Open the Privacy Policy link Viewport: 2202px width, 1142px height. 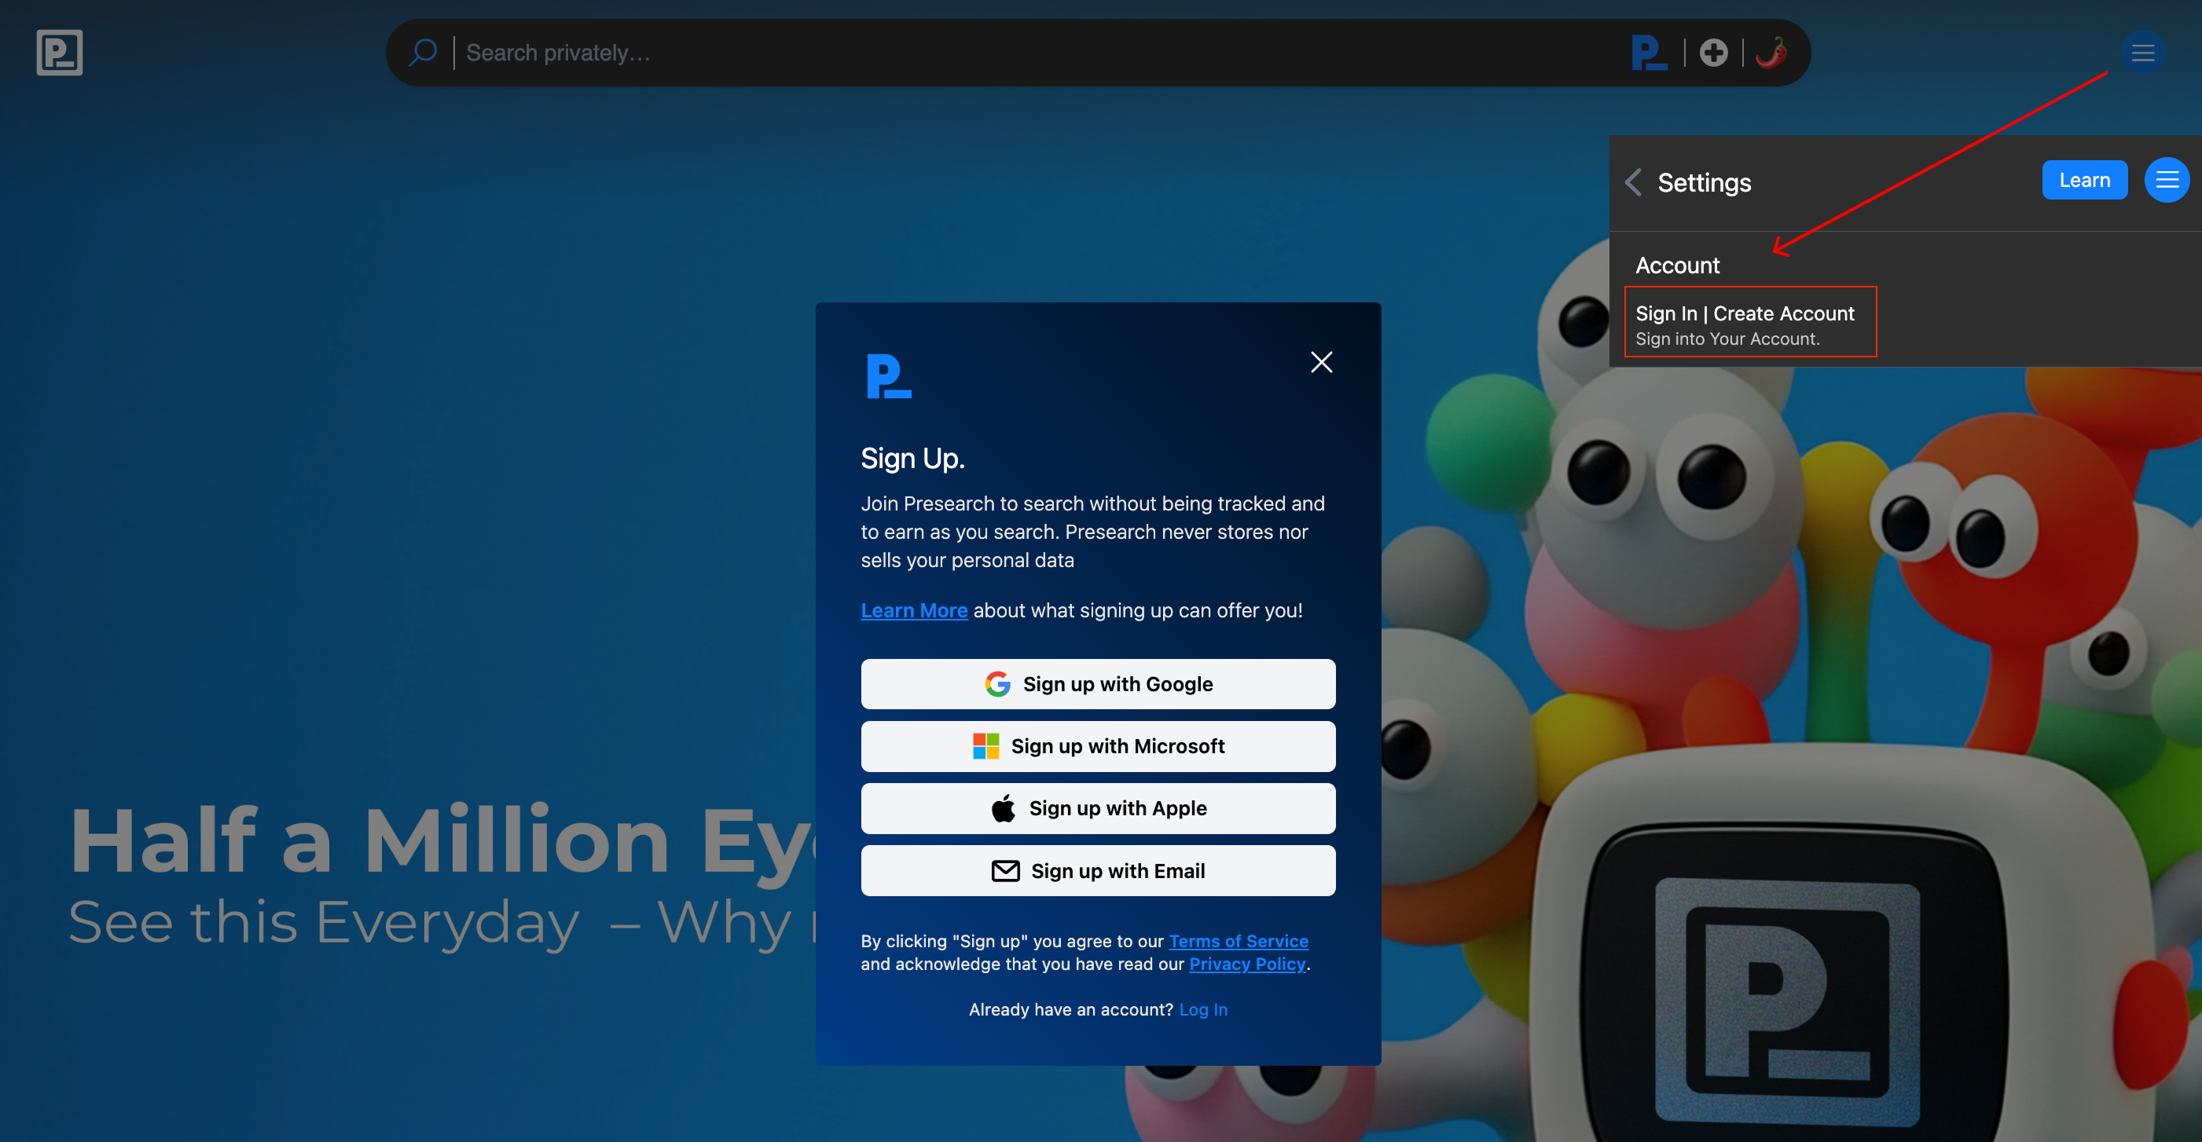pyautogui.click(x=1247, y=964)
